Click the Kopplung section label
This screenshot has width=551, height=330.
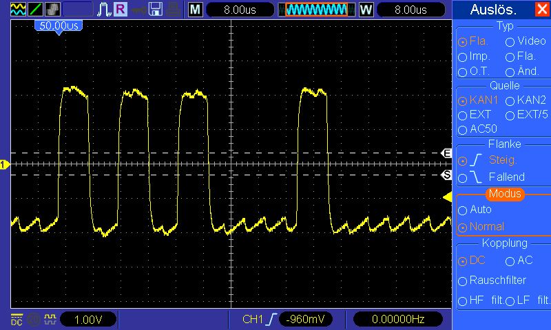coord(505,243)
